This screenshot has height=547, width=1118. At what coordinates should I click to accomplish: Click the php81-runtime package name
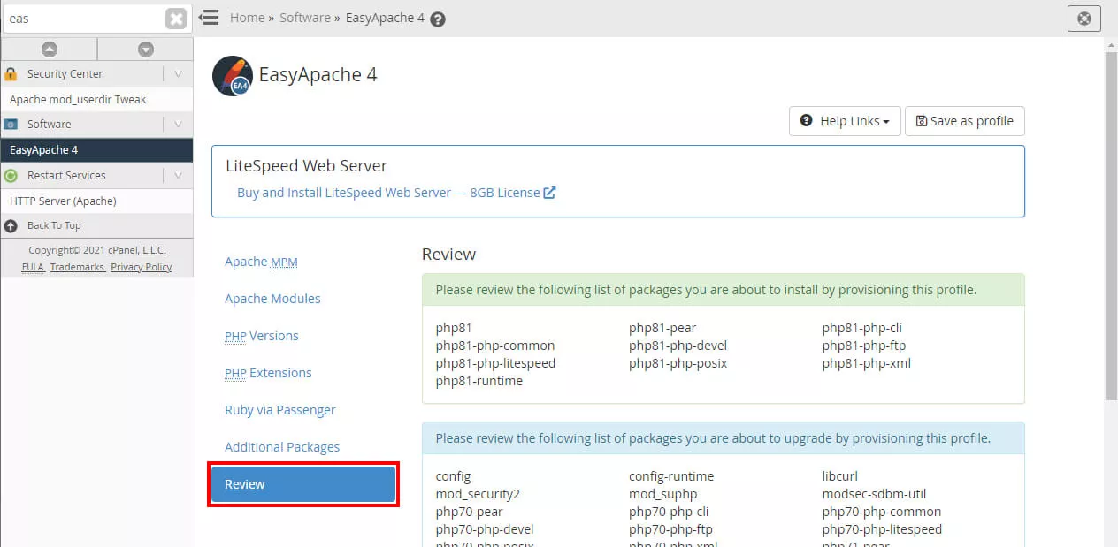(x=479, y=381)
